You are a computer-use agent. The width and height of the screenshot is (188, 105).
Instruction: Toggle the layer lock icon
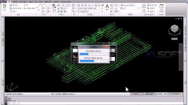(83, 11)
